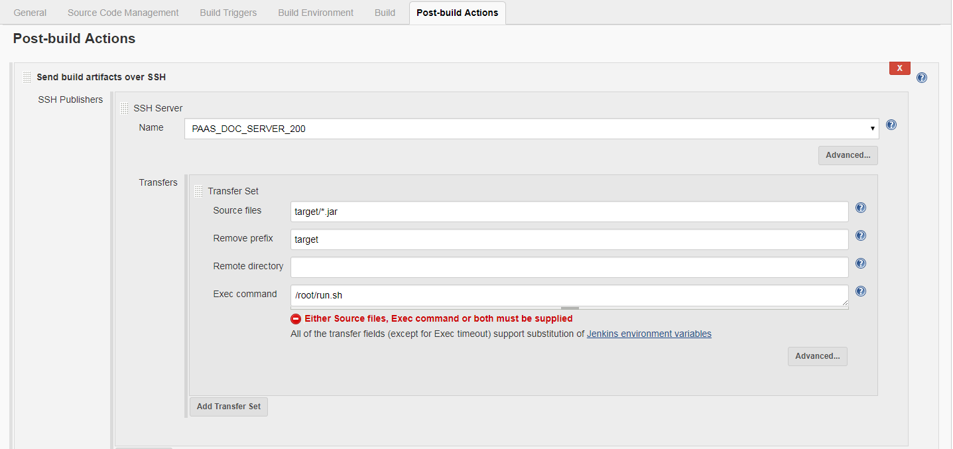Click help icon for Send build artifacts section

(x=921, y=78)
